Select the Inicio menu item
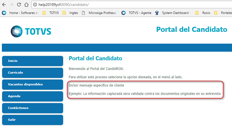Image resolution: width=232 pixels, height=128 pixels. click(x=33, y=61)
